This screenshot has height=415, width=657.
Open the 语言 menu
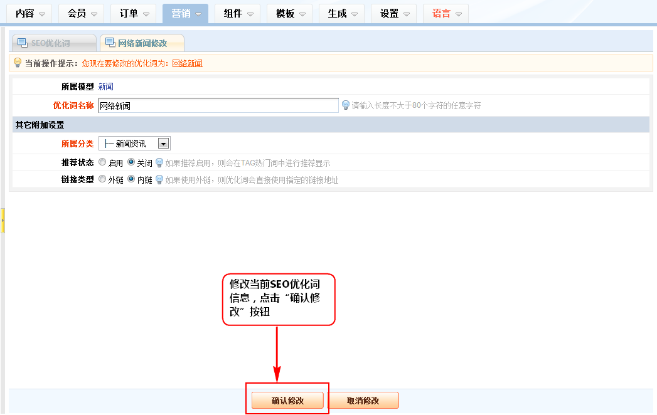tap(448, 13)
